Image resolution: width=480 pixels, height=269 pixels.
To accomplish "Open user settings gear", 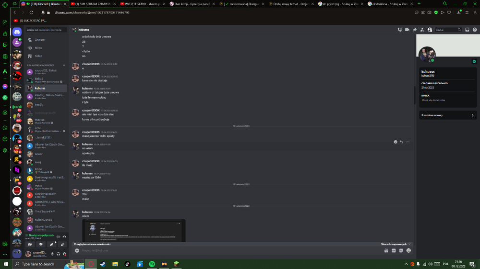I will 65,254.
